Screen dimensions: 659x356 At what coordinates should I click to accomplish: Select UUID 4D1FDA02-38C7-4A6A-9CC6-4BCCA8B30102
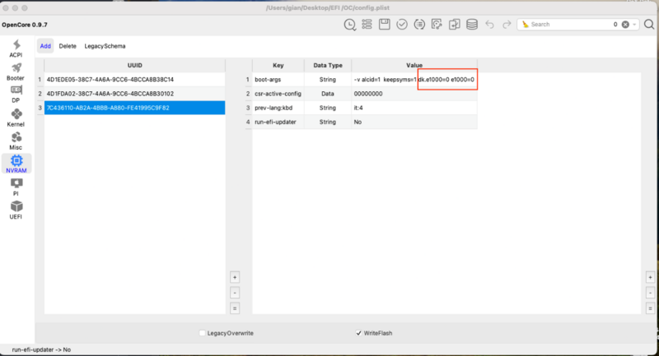click(x=134, y=94)
